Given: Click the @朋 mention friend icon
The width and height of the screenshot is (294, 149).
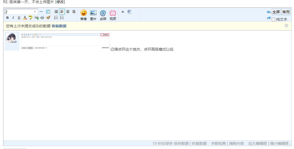Looking at the screenshot, I should point(103,15).
